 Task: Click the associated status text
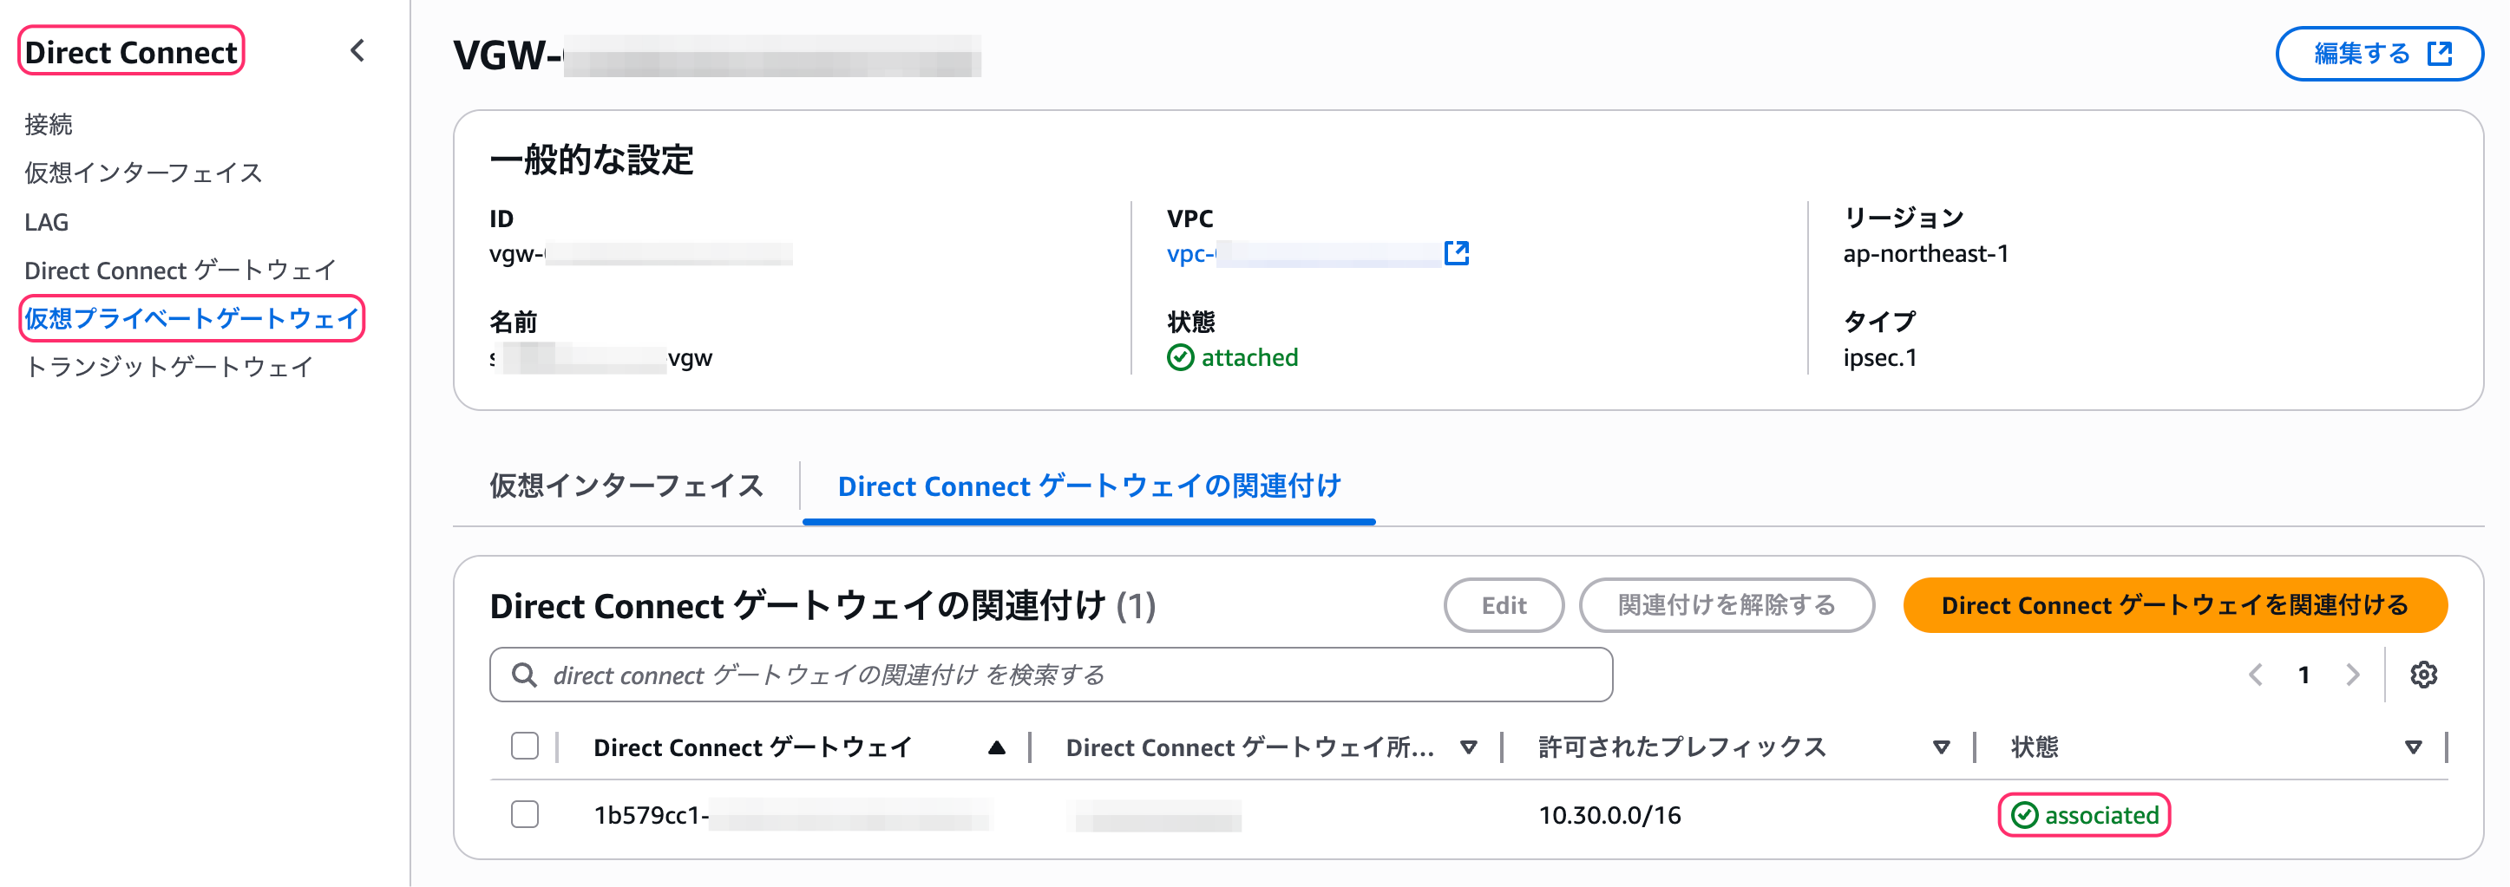click(2101, 815)
